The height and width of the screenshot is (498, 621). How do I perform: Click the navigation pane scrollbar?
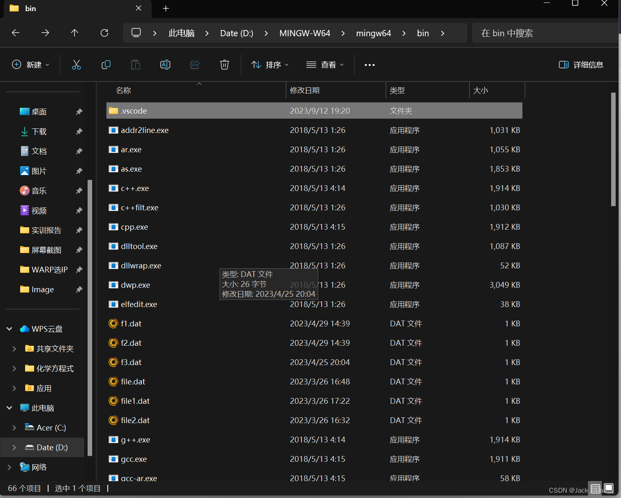click(90, 318)
